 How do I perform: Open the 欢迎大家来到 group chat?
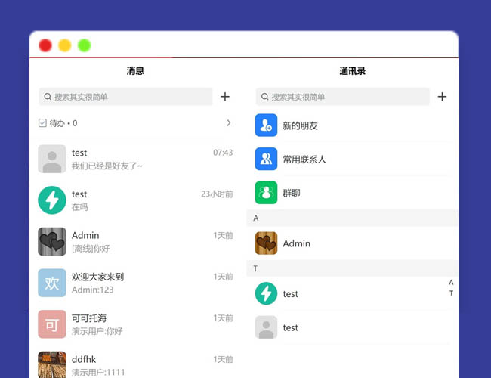pyautogui.click(x=97, y=277)
